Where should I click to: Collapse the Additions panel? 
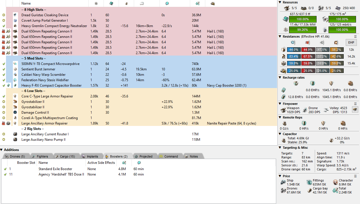click(x=2, y=150)
